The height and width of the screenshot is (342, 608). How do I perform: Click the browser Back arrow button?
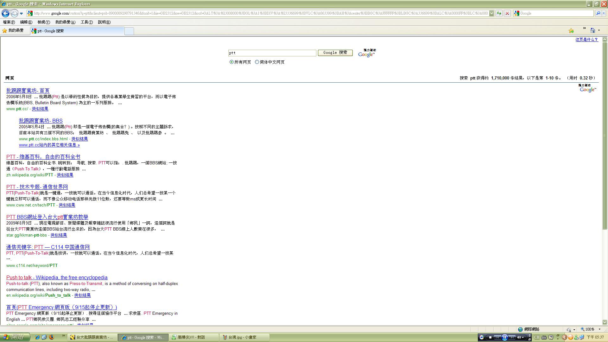[x=5, y=13]
